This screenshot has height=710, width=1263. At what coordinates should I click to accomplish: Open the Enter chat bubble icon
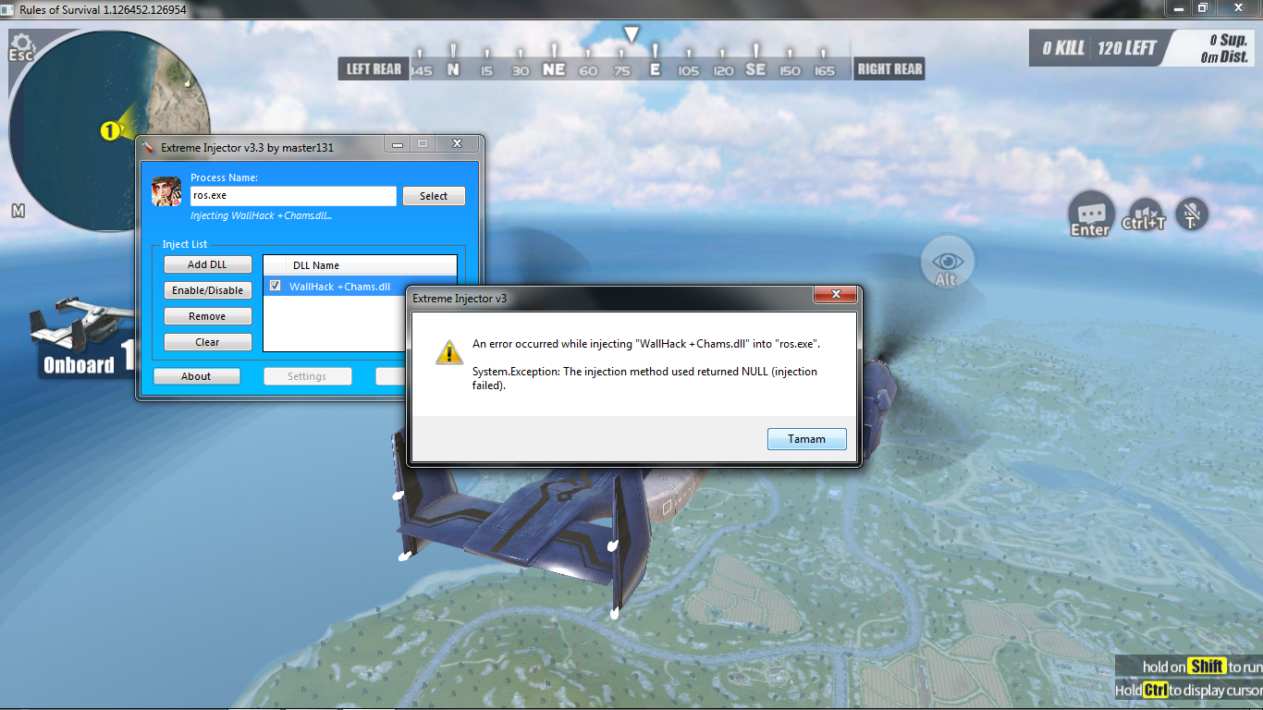pos(1090,214)
